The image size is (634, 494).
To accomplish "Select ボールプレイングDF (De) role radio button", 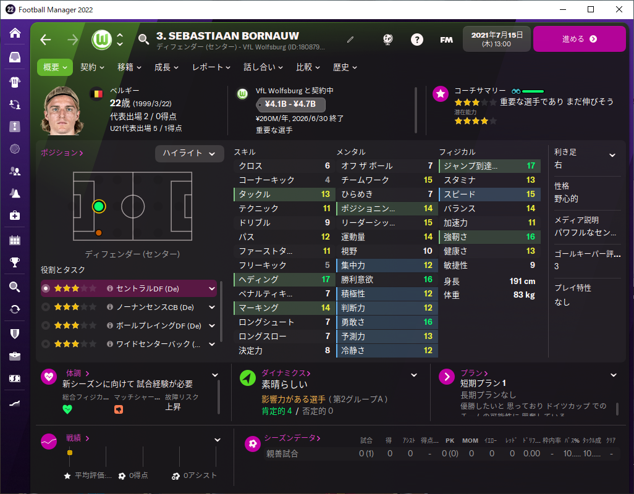I will 46,325.
